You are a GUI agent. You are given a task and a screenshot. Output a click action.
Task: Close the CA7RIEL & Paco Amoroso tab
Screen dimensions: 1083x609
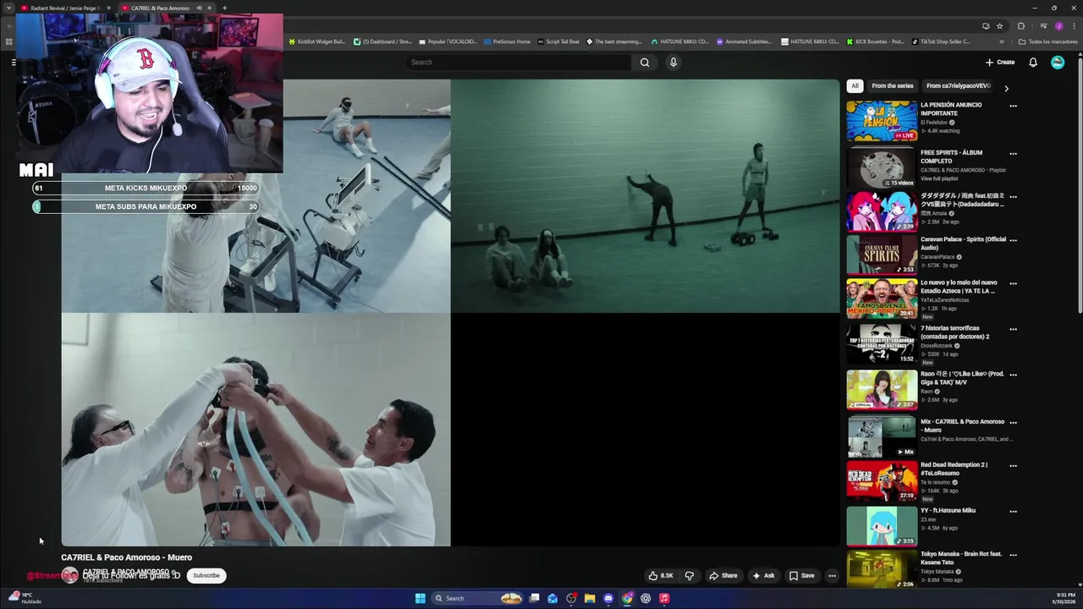pyautogui.click(x=210, y=8)
